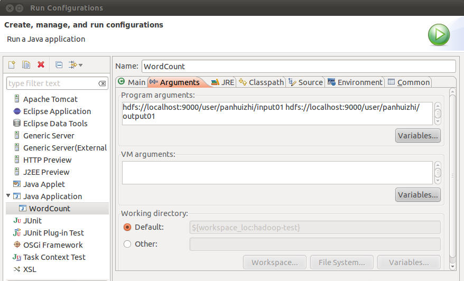
Task: Select Java Application tree item
Action: [52, 196]
